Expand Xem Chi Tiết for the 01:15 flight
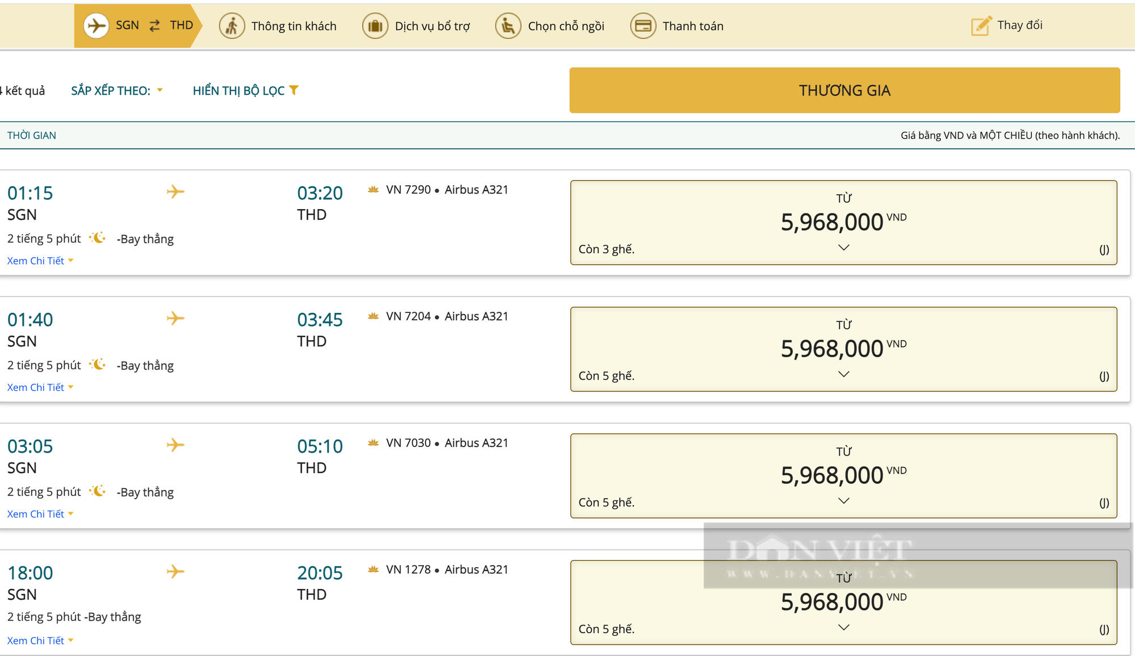The height and width of the screenshot is (656, 1135). tap(40, 261)
